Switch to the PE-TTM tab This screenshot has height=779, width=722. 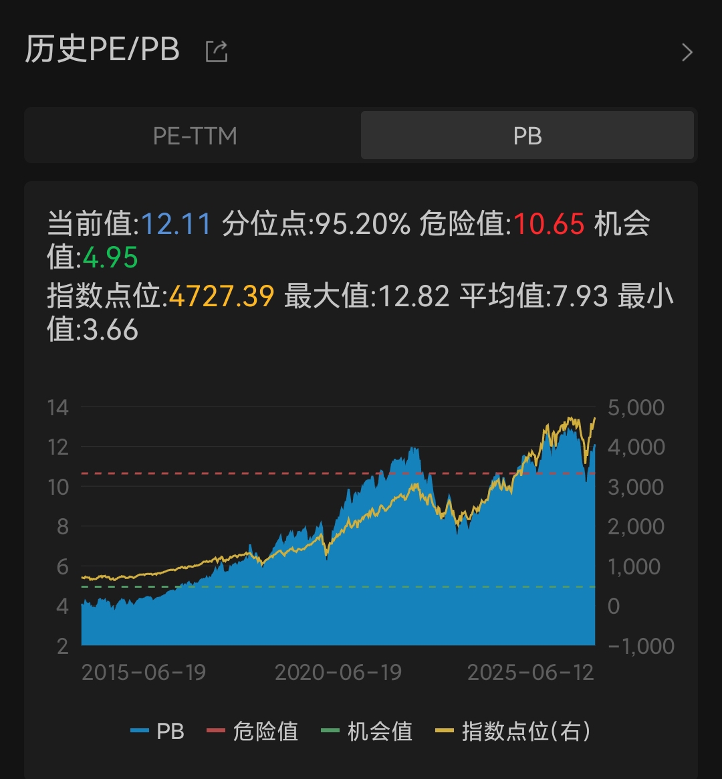pos(195,136)
